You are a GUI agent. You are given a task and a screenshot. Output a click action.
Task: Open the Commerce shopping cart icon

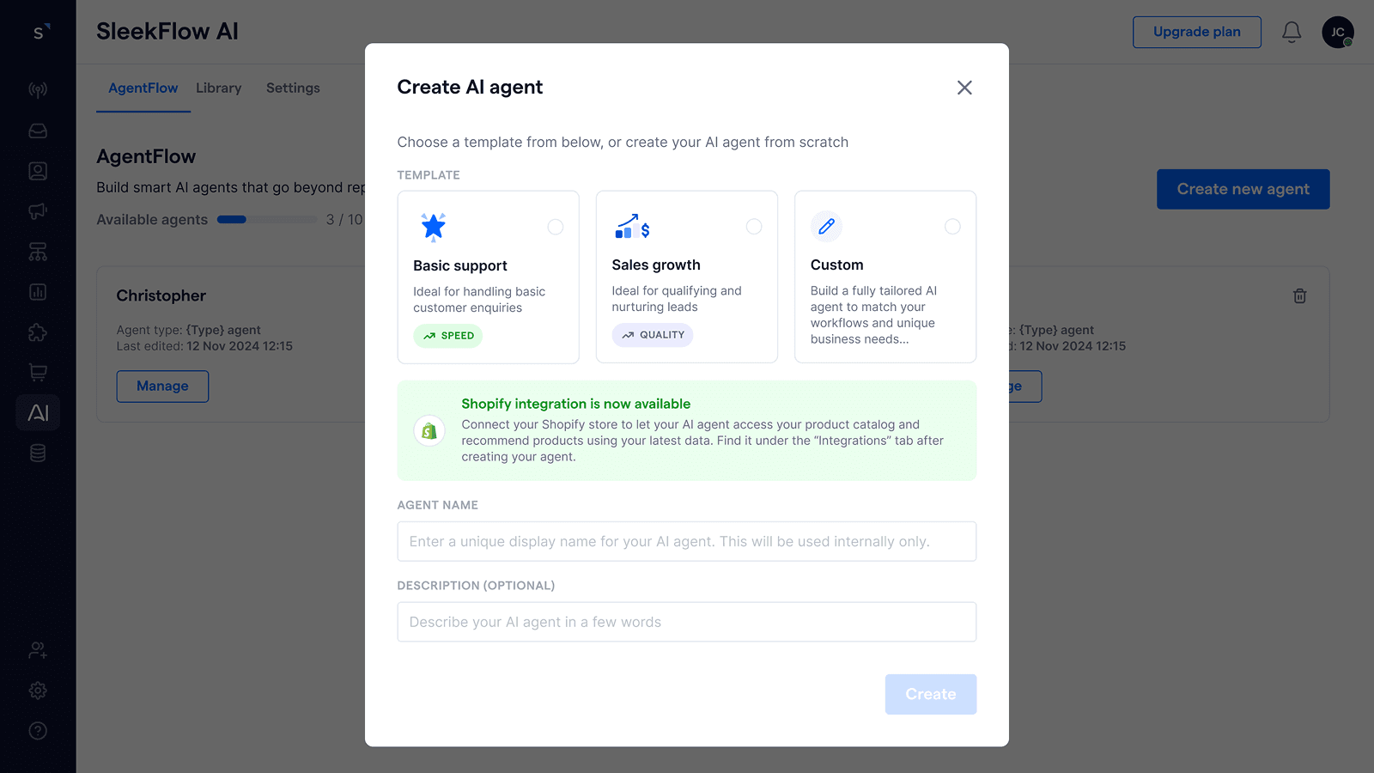coord(37,372)
